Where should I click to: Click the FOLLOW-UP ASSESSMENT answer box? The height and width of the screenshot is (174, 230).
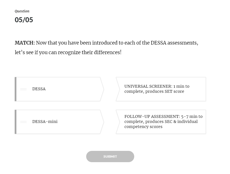coord(161,122)
